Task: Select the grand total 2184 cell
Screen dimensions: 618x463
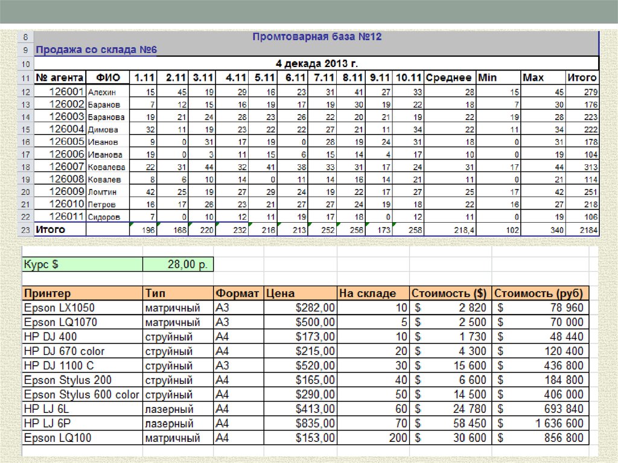Action: [x=582, y=230]
